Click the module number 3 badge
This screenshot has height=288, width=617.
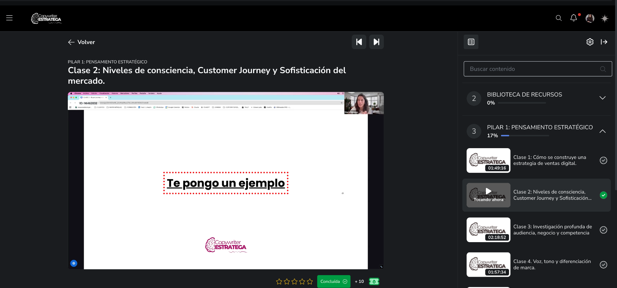pyautogui.click(x=474, y=131)
